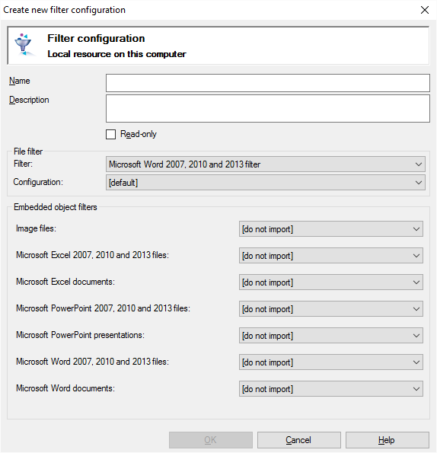This screenshot has height=453, width=437.
Task: Focus the Description text box
Action: [268, 109]
